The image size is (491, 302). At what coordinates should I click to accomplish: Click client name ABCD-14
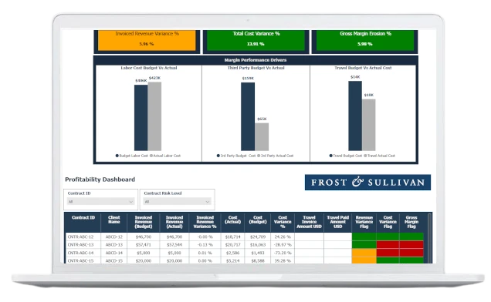114,253
